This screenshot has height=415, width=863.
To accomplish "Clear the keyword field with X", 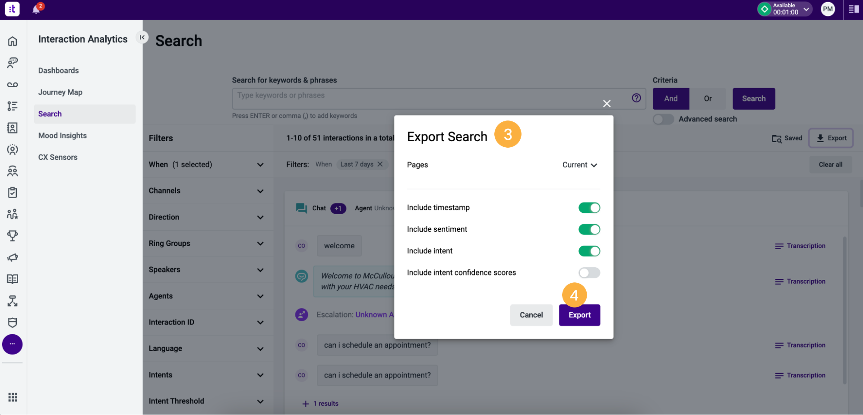I will tap(607, 103).
